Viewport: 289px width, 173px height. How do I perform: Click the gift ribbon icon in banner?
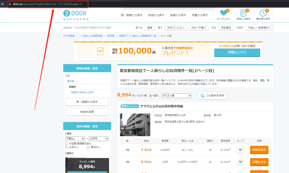(100, 51)
